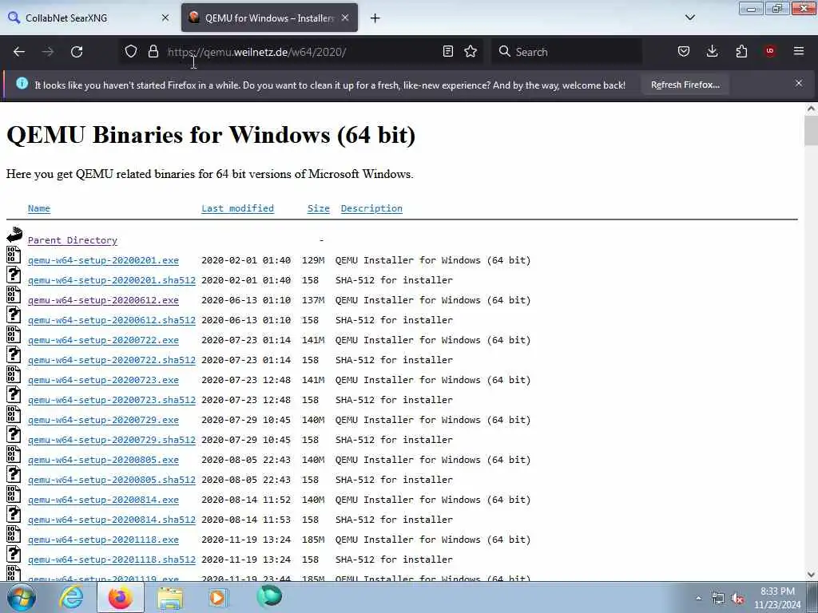The image size is (818, 613).
Task: Click binary file icon beside qemu-w64-setup-20200201.exe
Action: [x=14, y=255]
